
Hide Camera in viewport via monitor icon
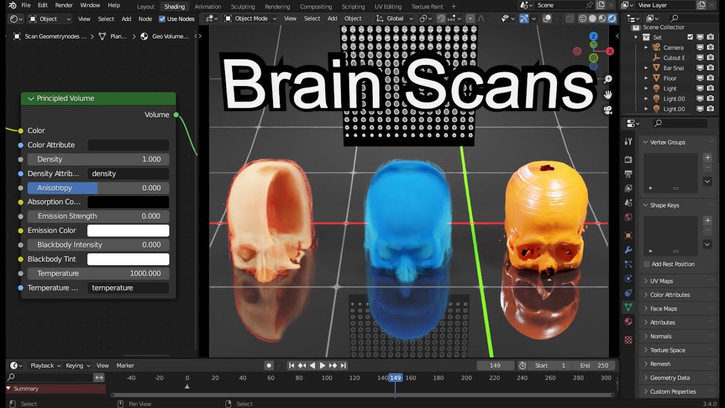point(700,48)
